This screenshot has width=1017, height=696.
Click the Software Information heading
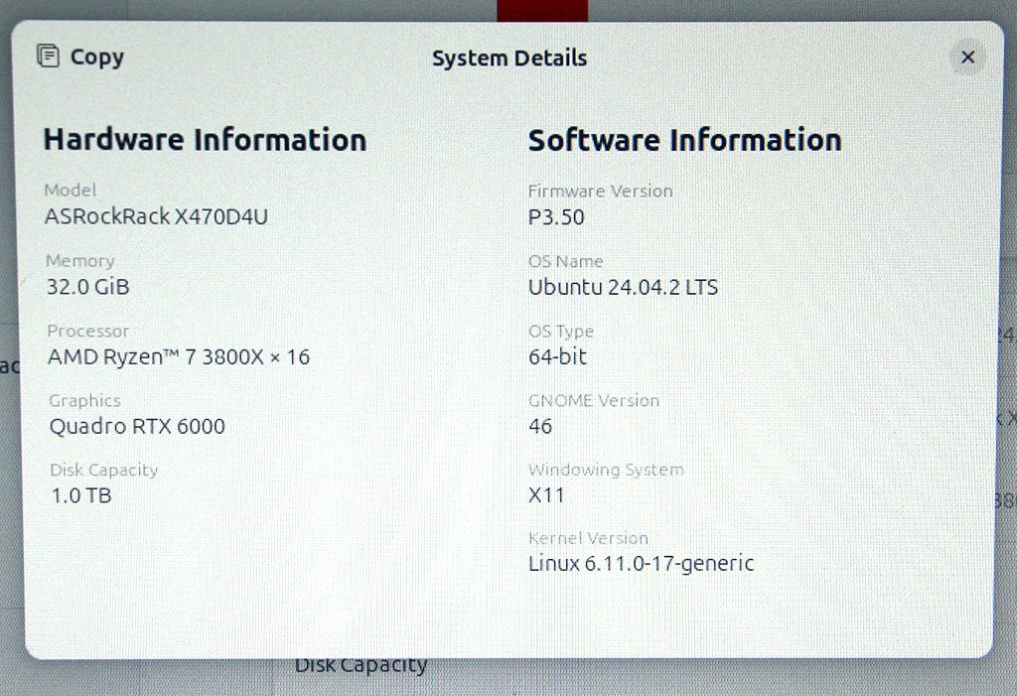(685, 141)
